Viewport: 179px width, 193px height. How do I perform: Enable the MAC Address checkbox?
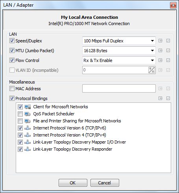[x=12, y=89]
